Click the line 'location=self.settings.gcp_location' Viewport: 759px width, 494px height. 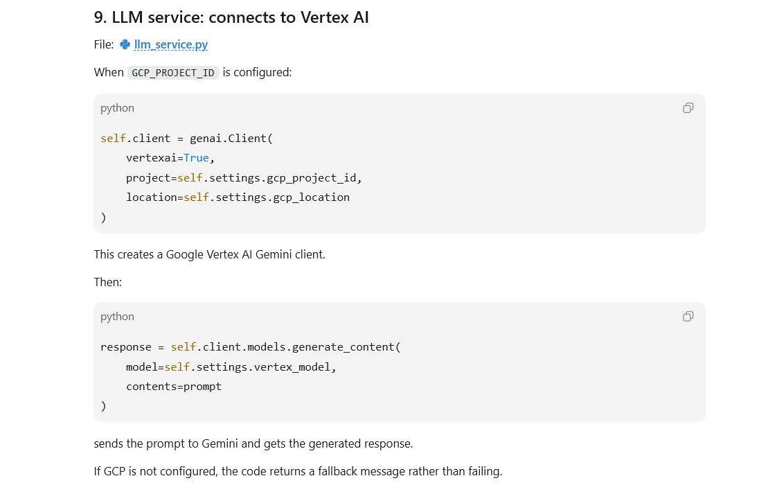click(x=238, y=197)
